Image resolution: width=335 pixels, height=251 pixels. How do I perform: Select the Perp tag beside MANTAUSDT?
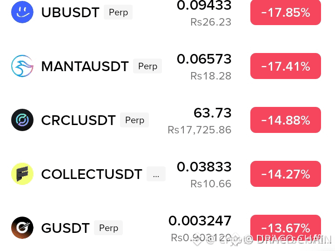[147, 66]
